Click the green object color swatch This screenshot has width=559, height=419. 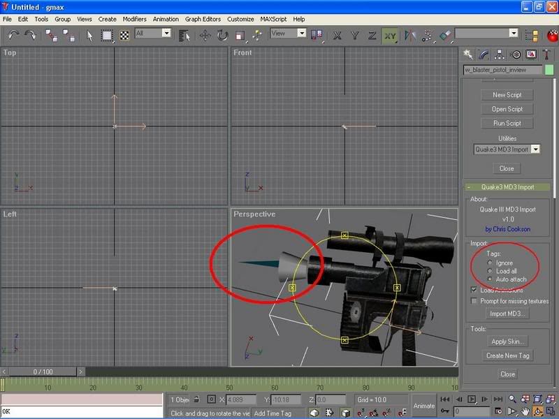tap(549, 70)
